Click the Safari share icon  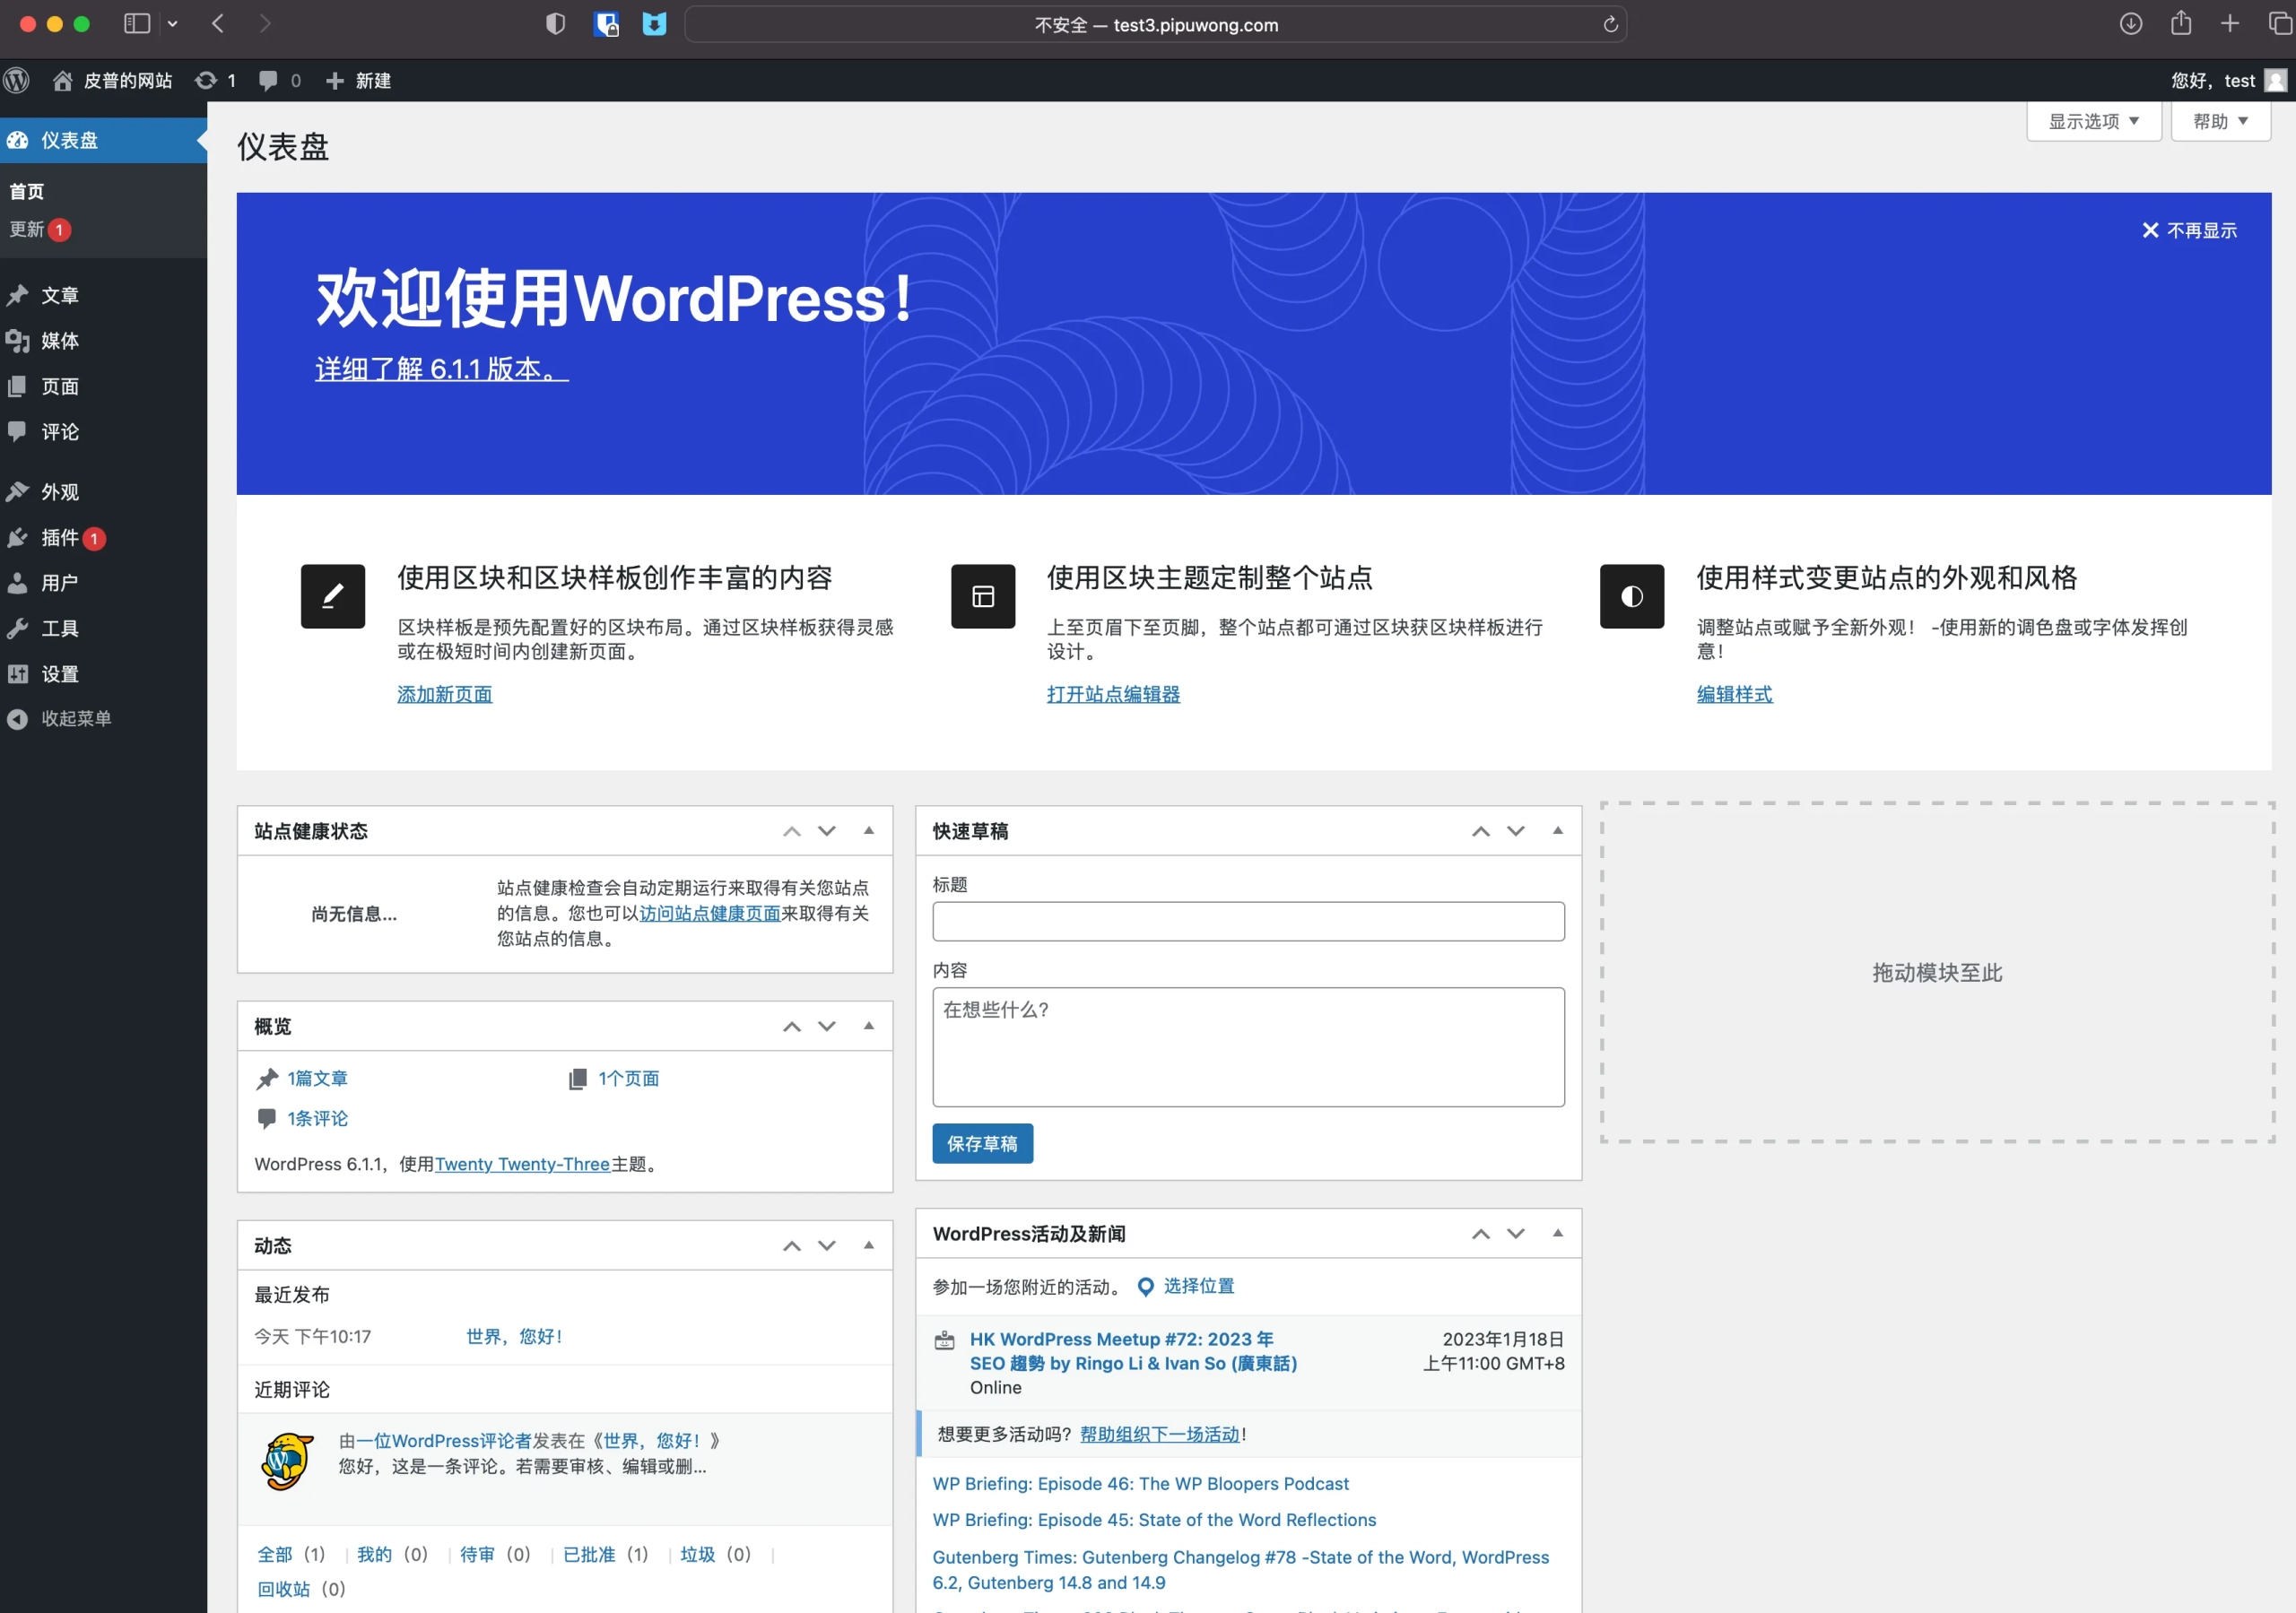[2181, 24]
